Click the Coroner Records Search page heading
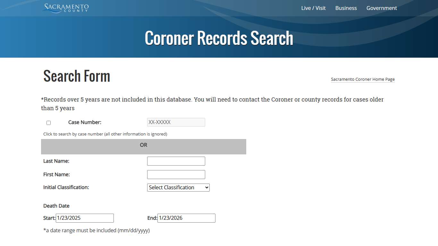This screenshot has height=246, width=438. click(219, 37)
